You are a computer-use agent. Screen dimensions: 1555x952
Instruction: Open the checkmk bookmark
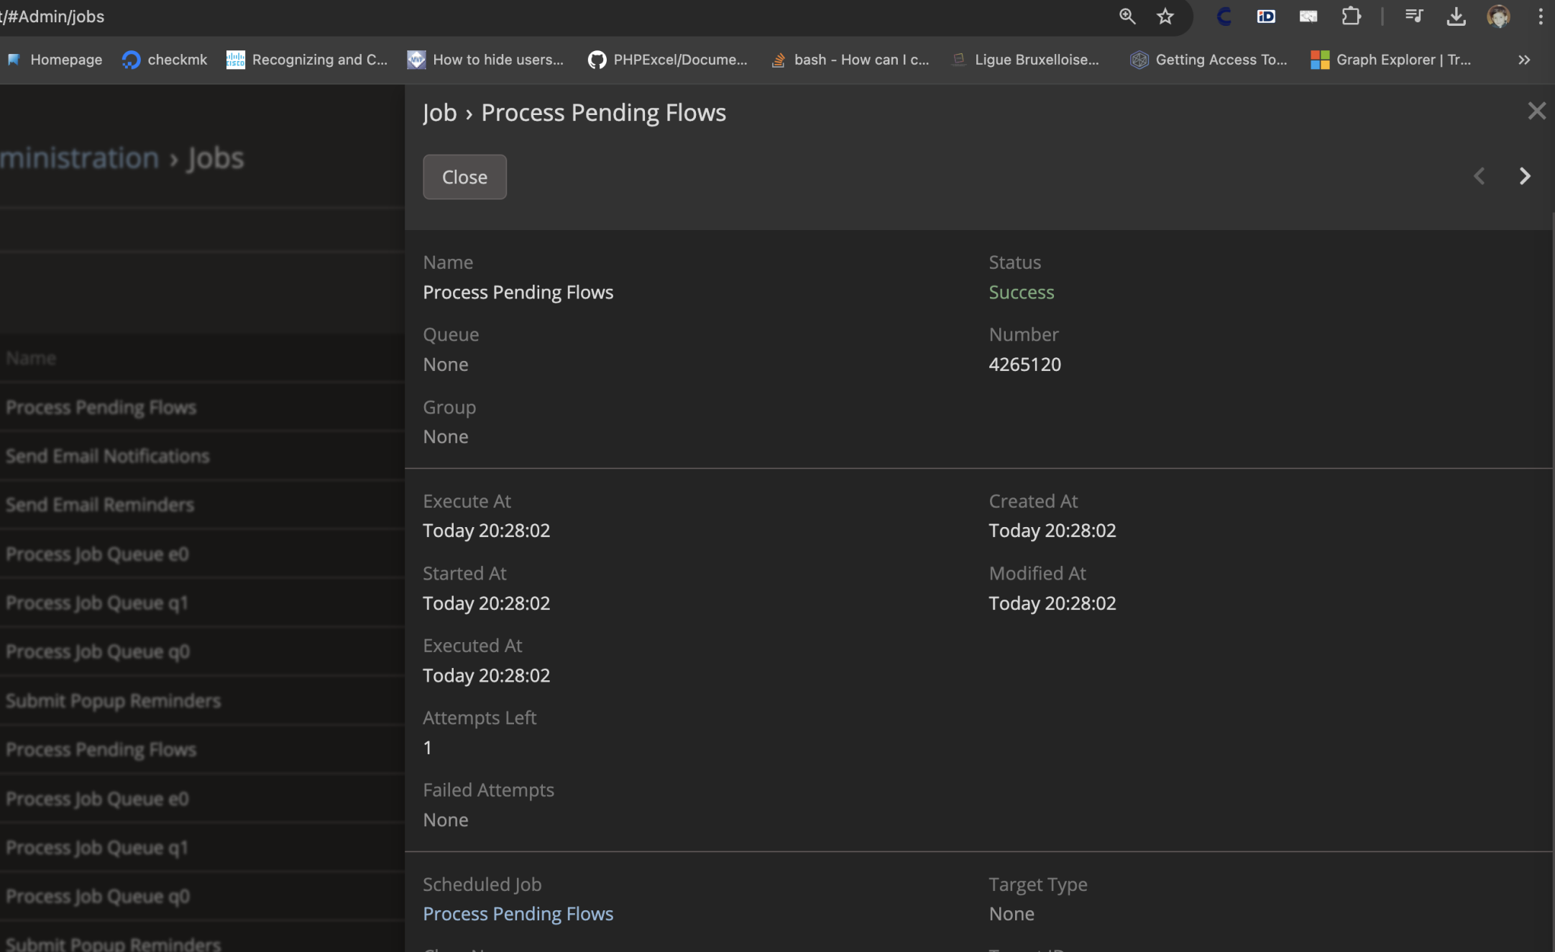click(165, 60)
